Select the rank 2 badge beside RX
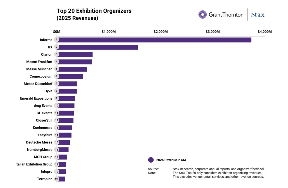The height and width of the screenshot is (188, 288). [57, 47]
